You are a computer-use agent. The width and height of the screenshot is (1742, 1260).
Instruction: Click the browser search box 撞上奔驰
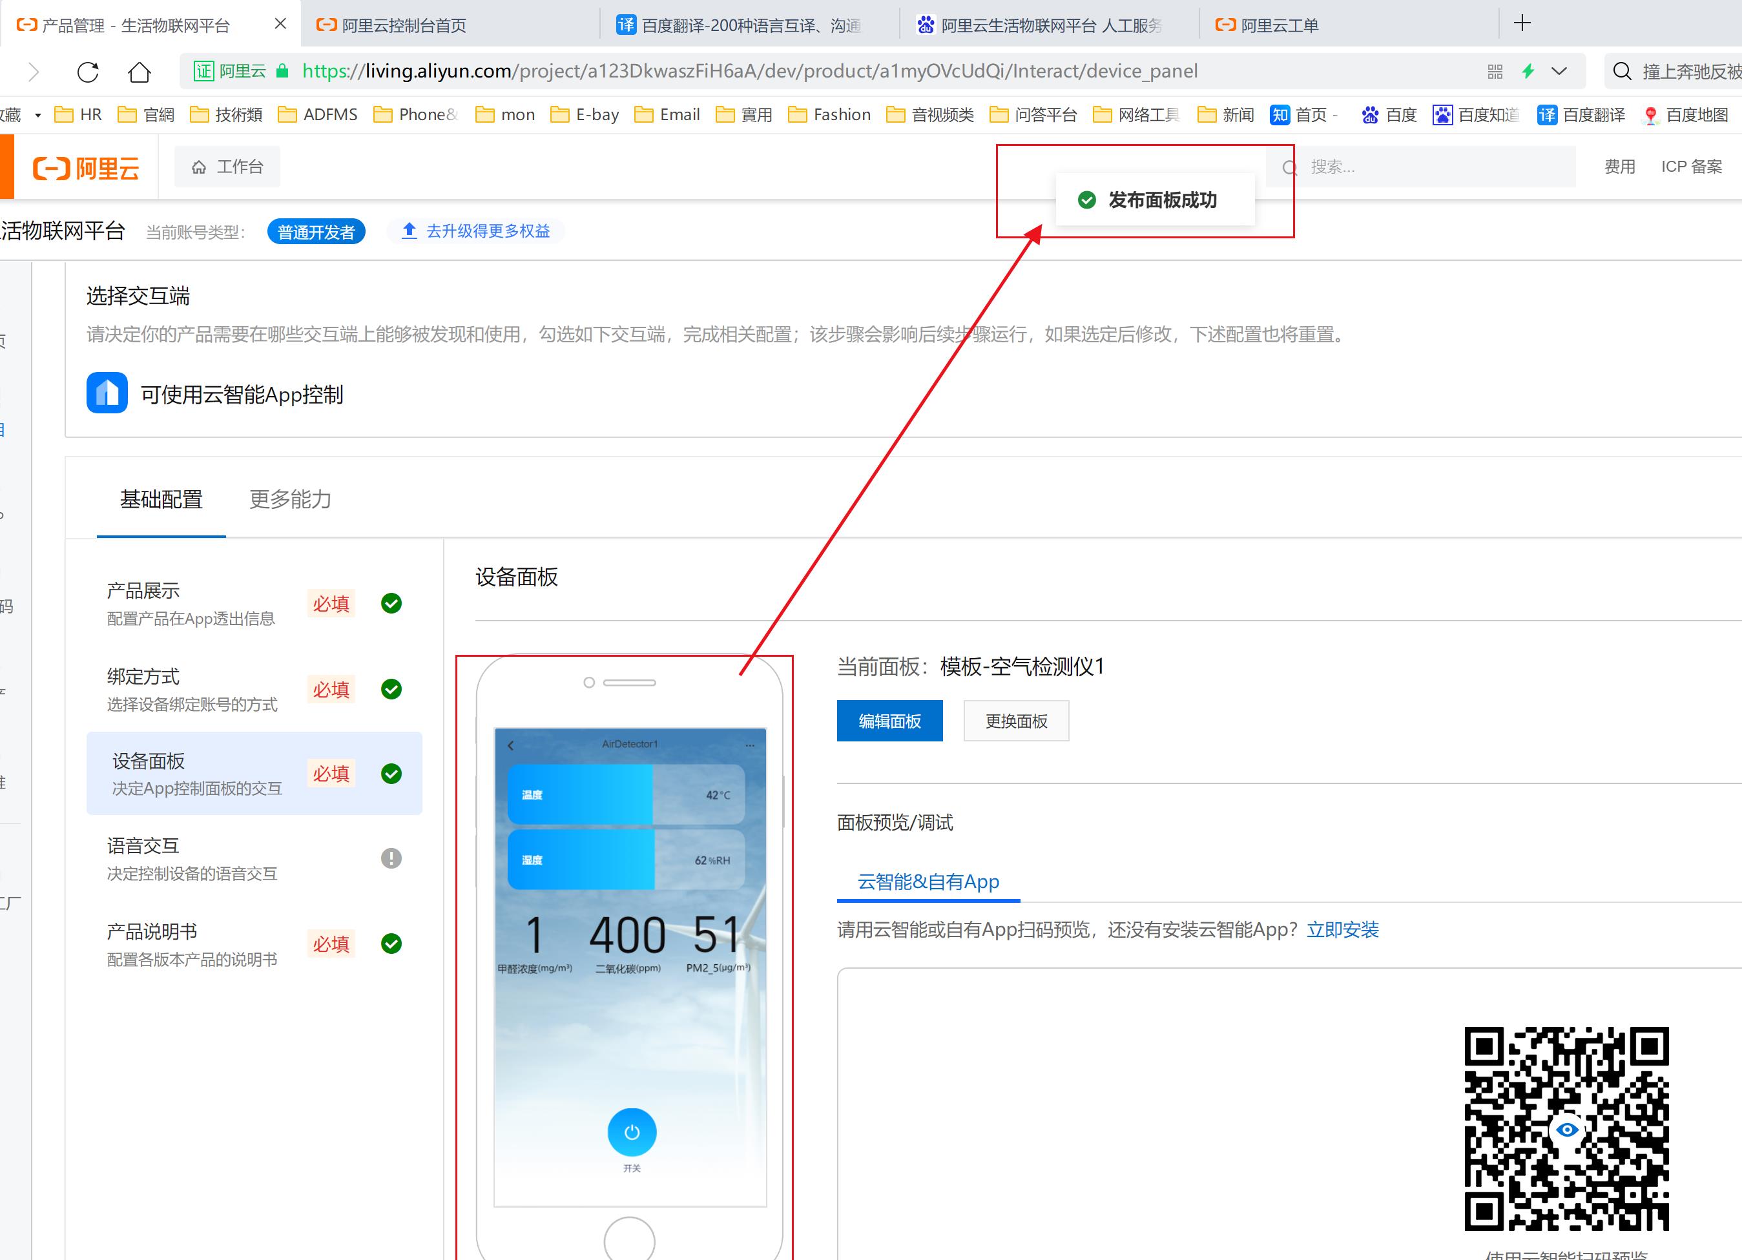coord(1674,72)
